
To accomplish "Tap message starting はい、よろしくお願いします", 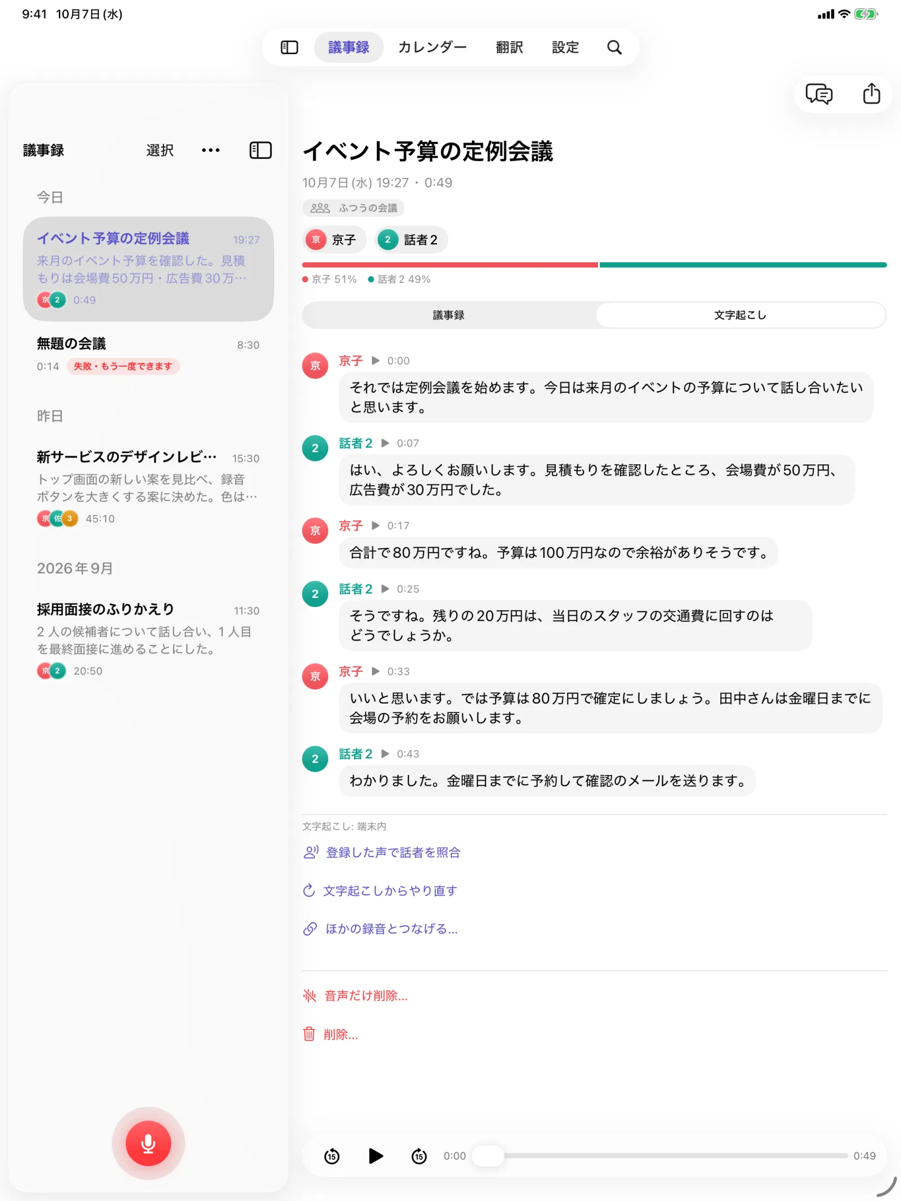I will pos(597,479).
